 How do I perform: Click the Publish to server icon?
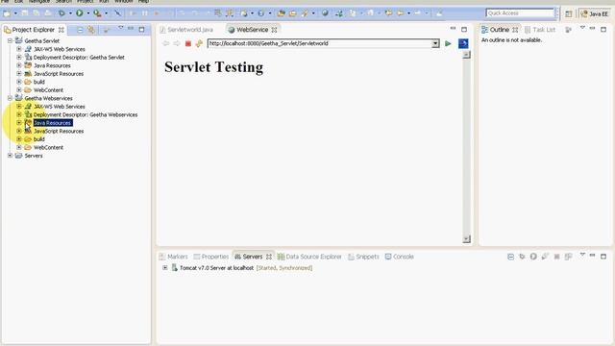tap(568, 257)
